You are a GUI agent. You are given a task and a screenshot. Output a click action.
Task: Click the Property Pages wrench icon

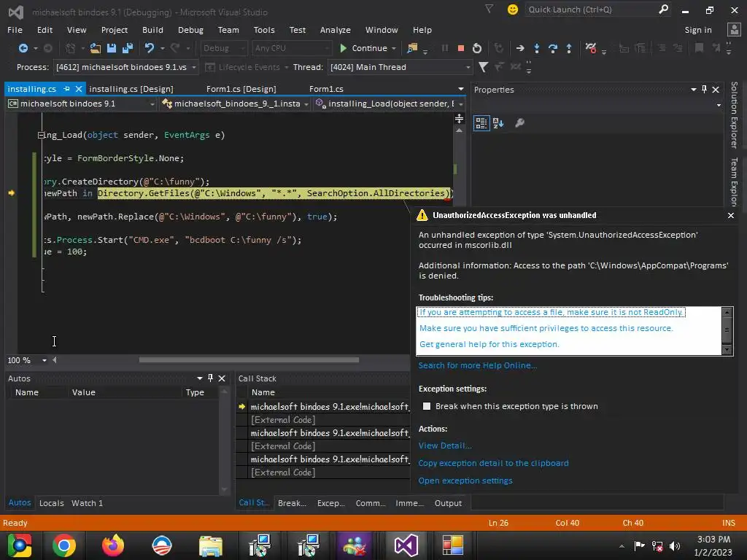(x=519, y=122)
